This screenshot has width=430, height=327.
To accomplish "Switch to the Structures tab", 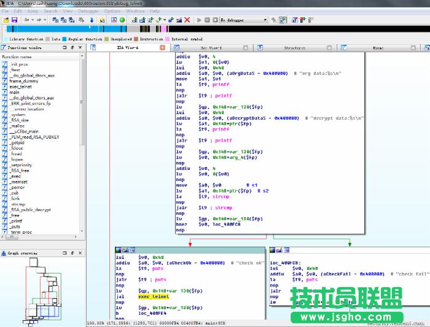I will point(294,47).
